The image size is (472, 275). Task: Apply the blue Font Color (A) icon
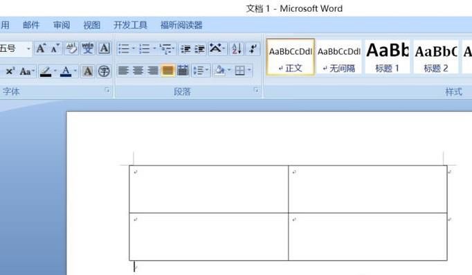[x=66, y=71]
